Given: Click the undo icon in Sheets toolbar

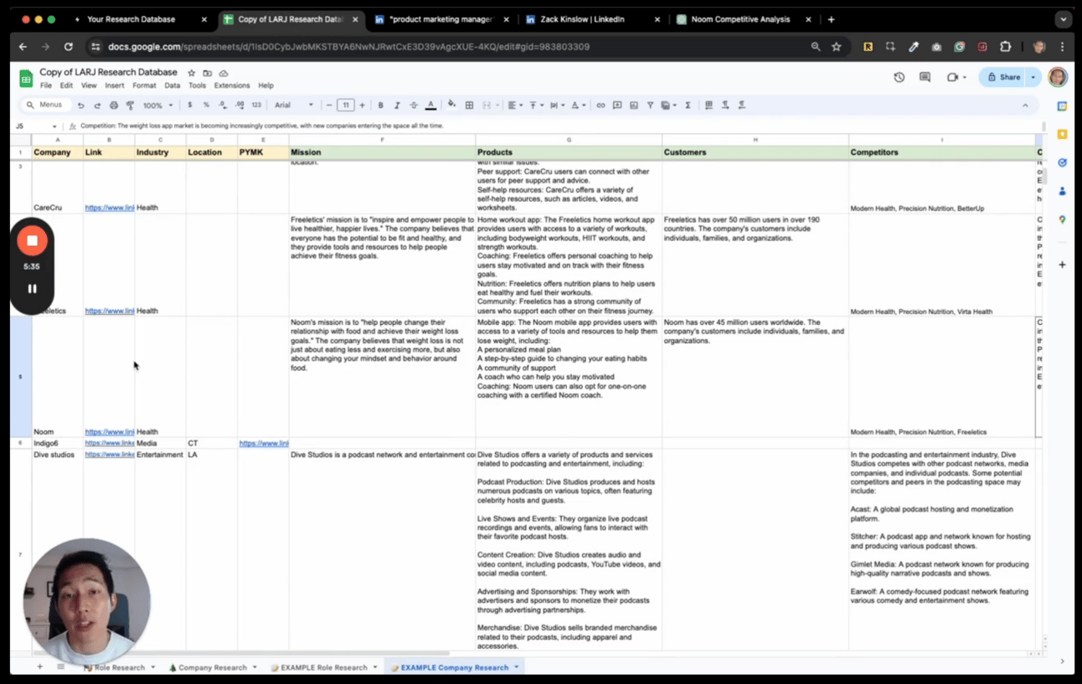Looking at the screenshot, I should pyautogui.click(x=80, y=105).
